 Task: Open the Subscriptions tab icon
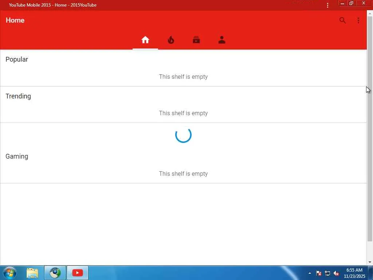[x=196, y=40]
